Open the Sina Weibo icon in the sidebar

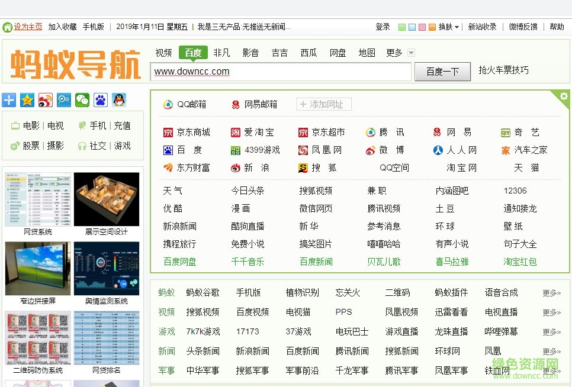pyautogui.click(x=45, y=101)
